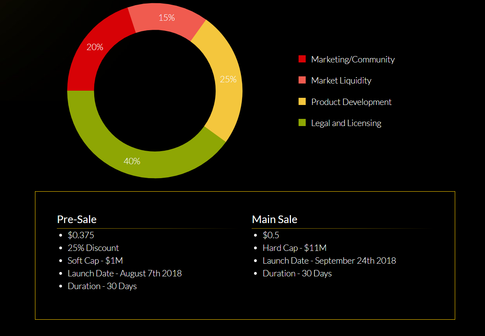Click the Soft Cap - $1M item
The image size is (485, 336).
[95, 260]
